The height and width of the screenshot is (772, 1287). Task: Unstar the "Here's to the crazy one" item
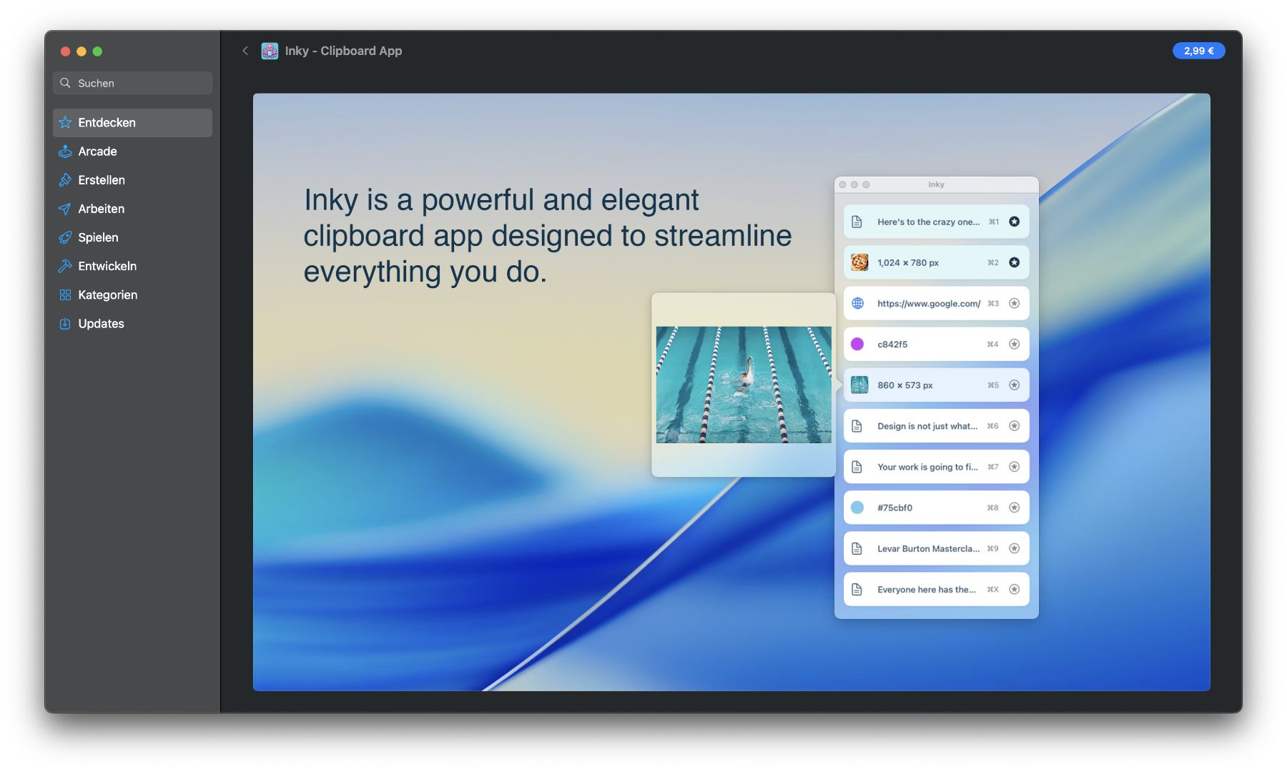[x=1014, y=222]
